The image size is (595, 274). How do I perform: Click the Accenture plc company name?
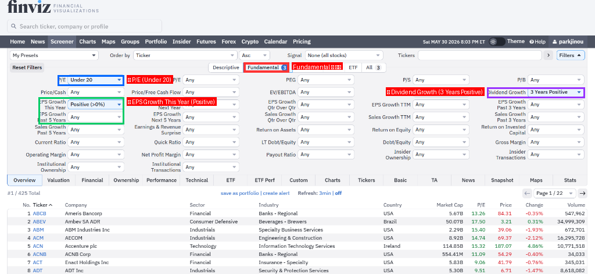pos(80,246)
